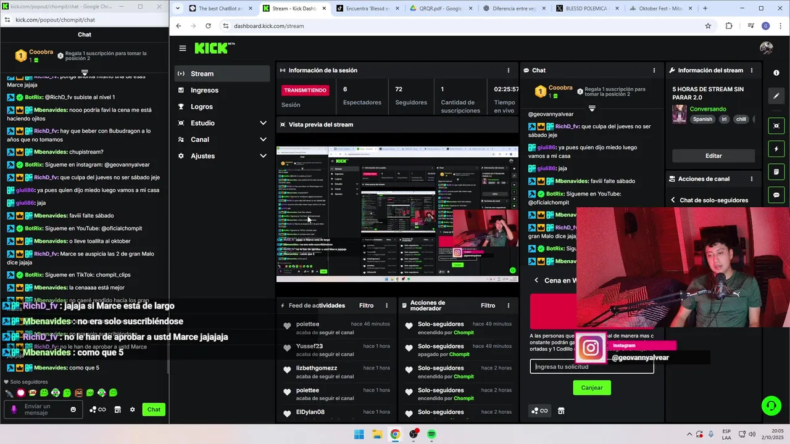Select Stream in the sidebar
Viewport: 790px width, 444px height.
(x=222, y=73)
